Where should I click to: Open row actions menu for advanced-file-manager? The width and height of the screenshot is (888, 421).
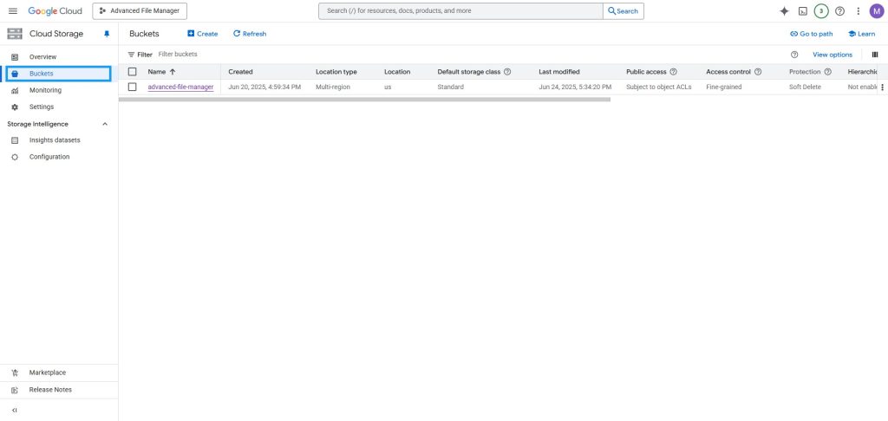[x=882, y=87]
